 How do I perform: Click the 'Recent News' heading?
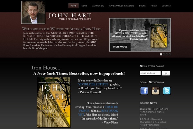[148, 103]
